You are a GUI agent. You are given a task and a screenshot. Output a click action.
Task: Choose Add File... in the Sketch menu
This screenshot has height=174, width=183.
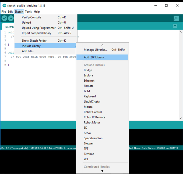point(46,51)
